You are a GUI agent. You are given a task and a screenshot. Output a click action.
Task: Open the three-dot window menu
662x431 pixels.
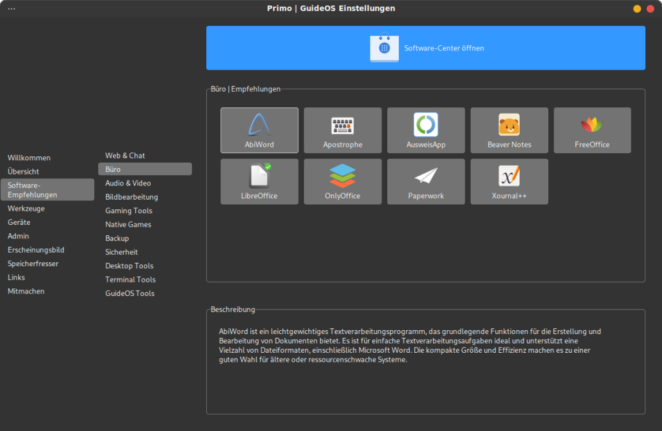tap(12, 8)
